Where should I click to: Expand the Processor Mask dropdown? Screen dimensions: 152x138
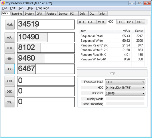click(x=125, y=82)
